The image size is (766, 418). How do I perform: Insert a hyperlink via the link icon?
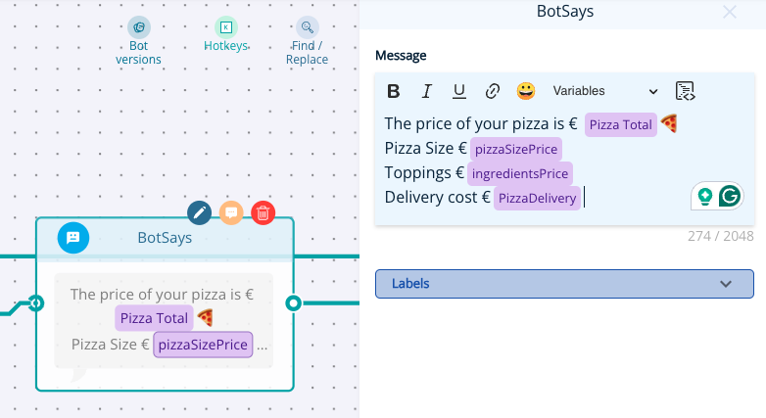(493, 91)
